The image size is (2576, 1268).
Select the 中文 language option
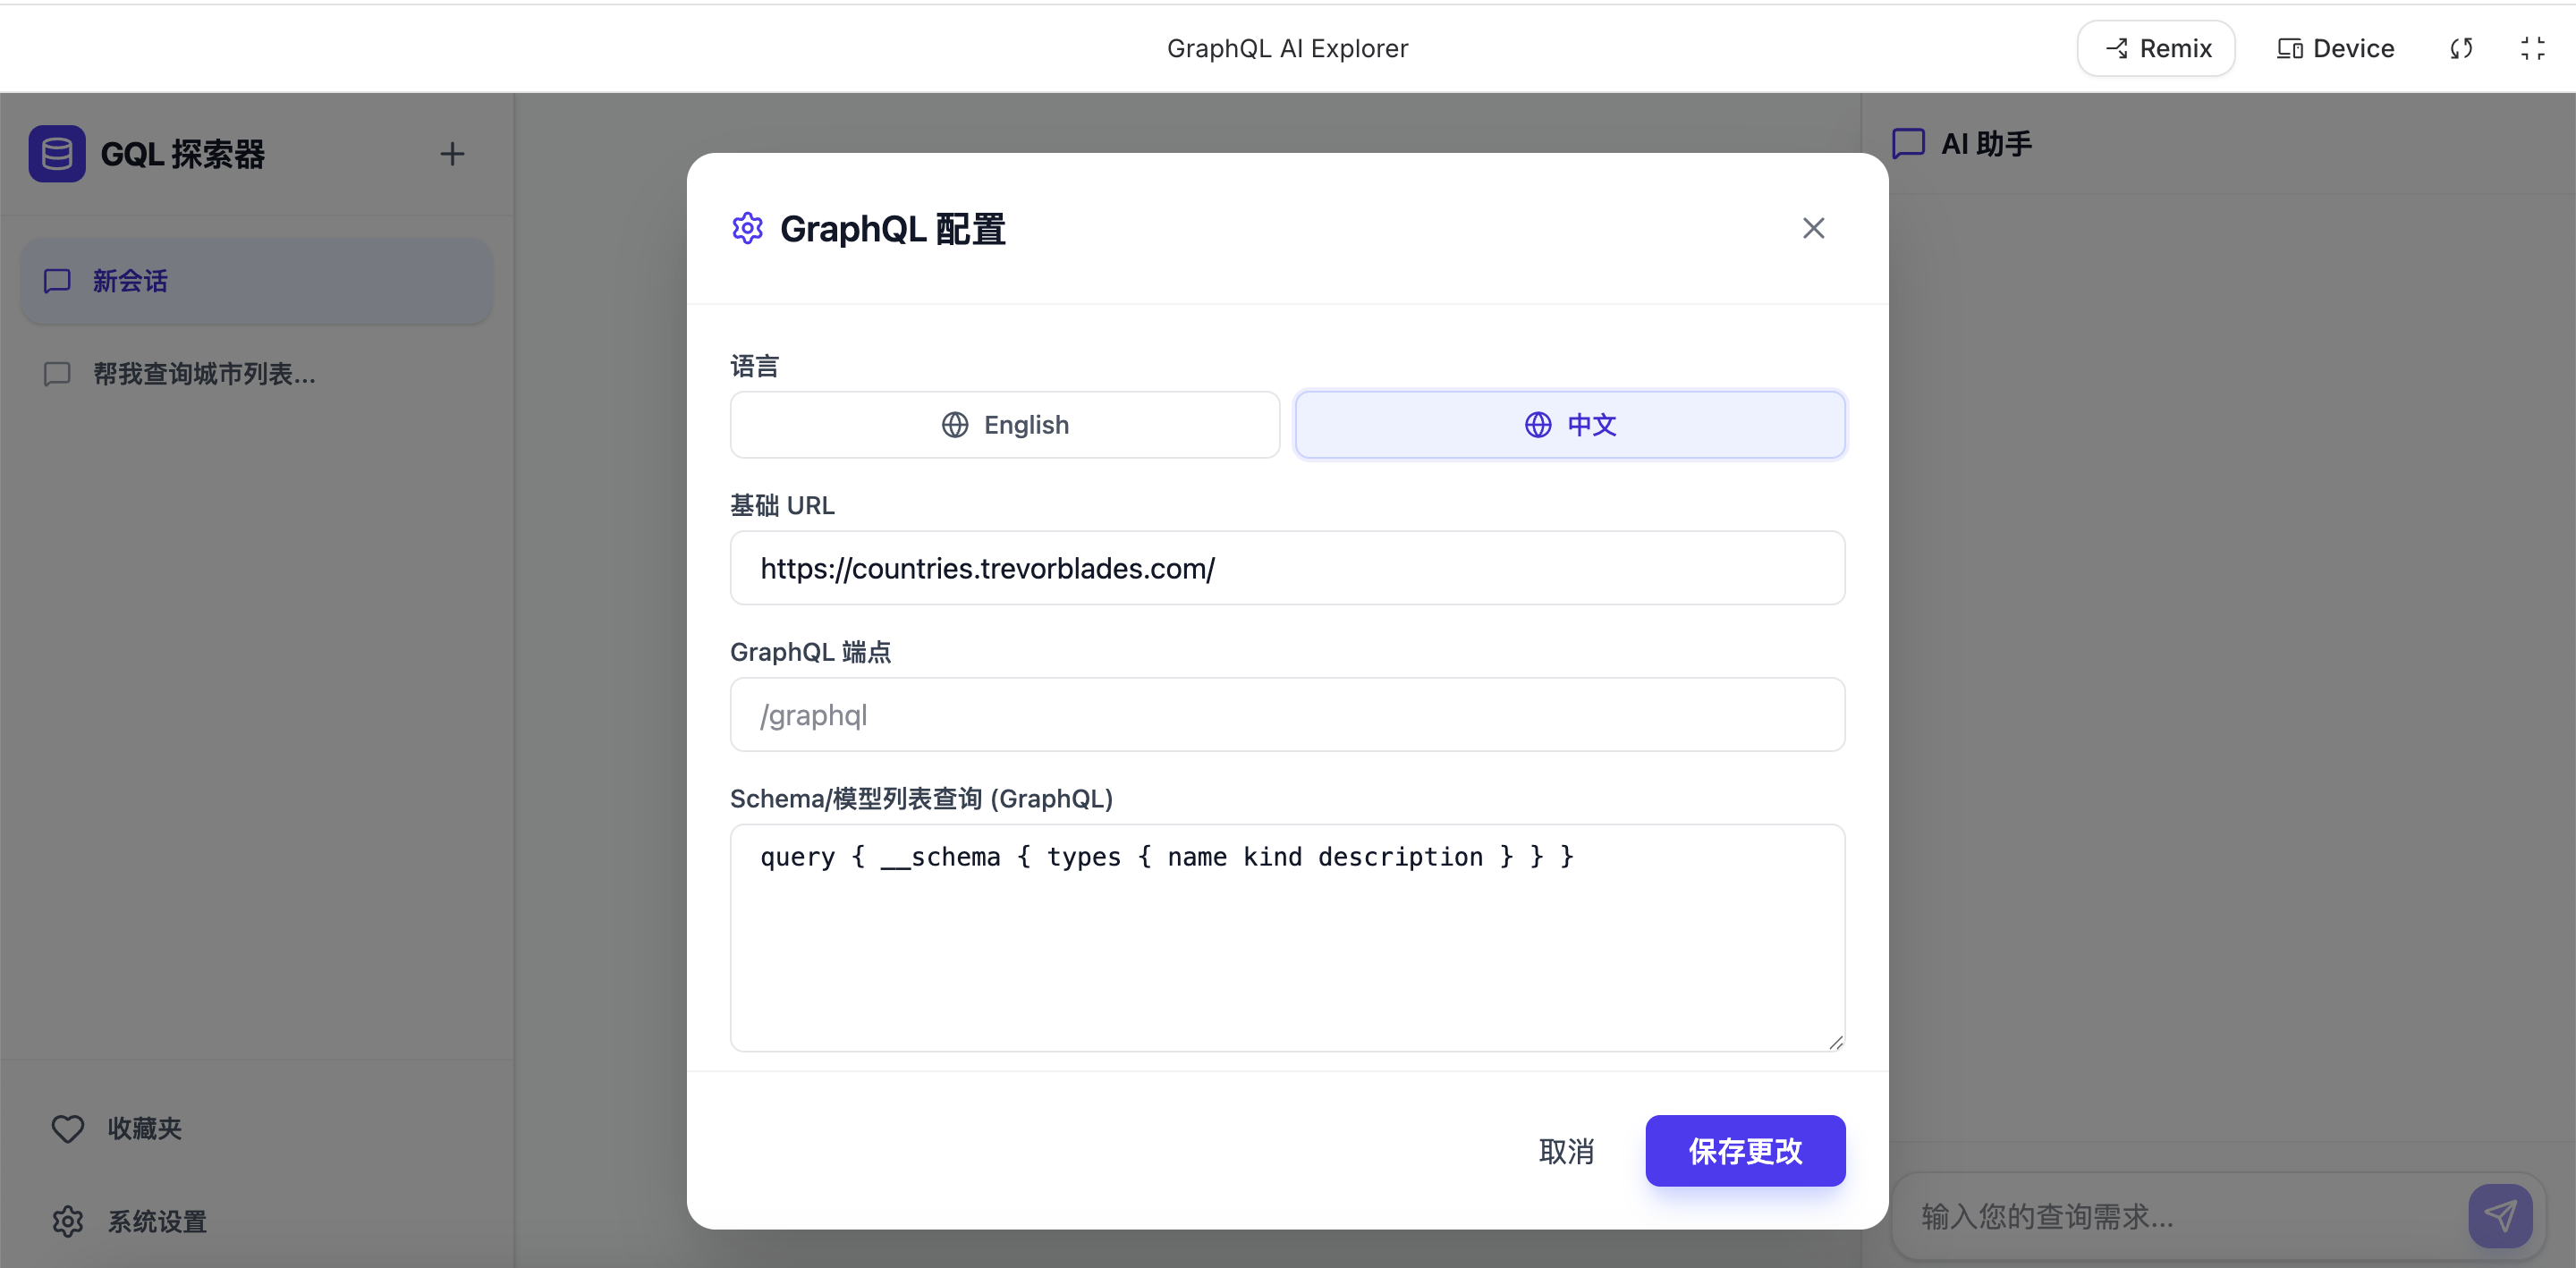1569,425
